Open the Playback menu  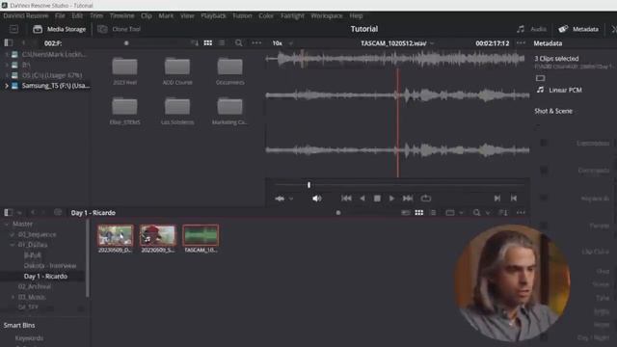click(x=213, y=15)
